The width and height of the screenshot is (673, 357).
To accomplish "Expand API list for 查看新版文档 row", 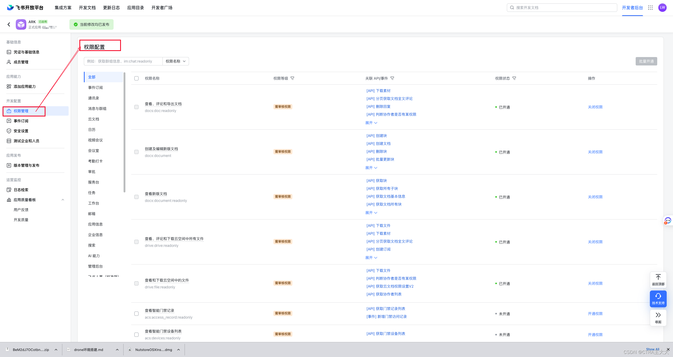I will (x=371, y=213).
